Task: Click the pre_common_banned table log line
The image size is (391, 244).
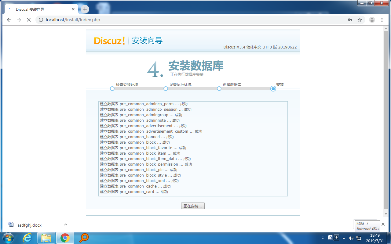Action: pos(137,137)
